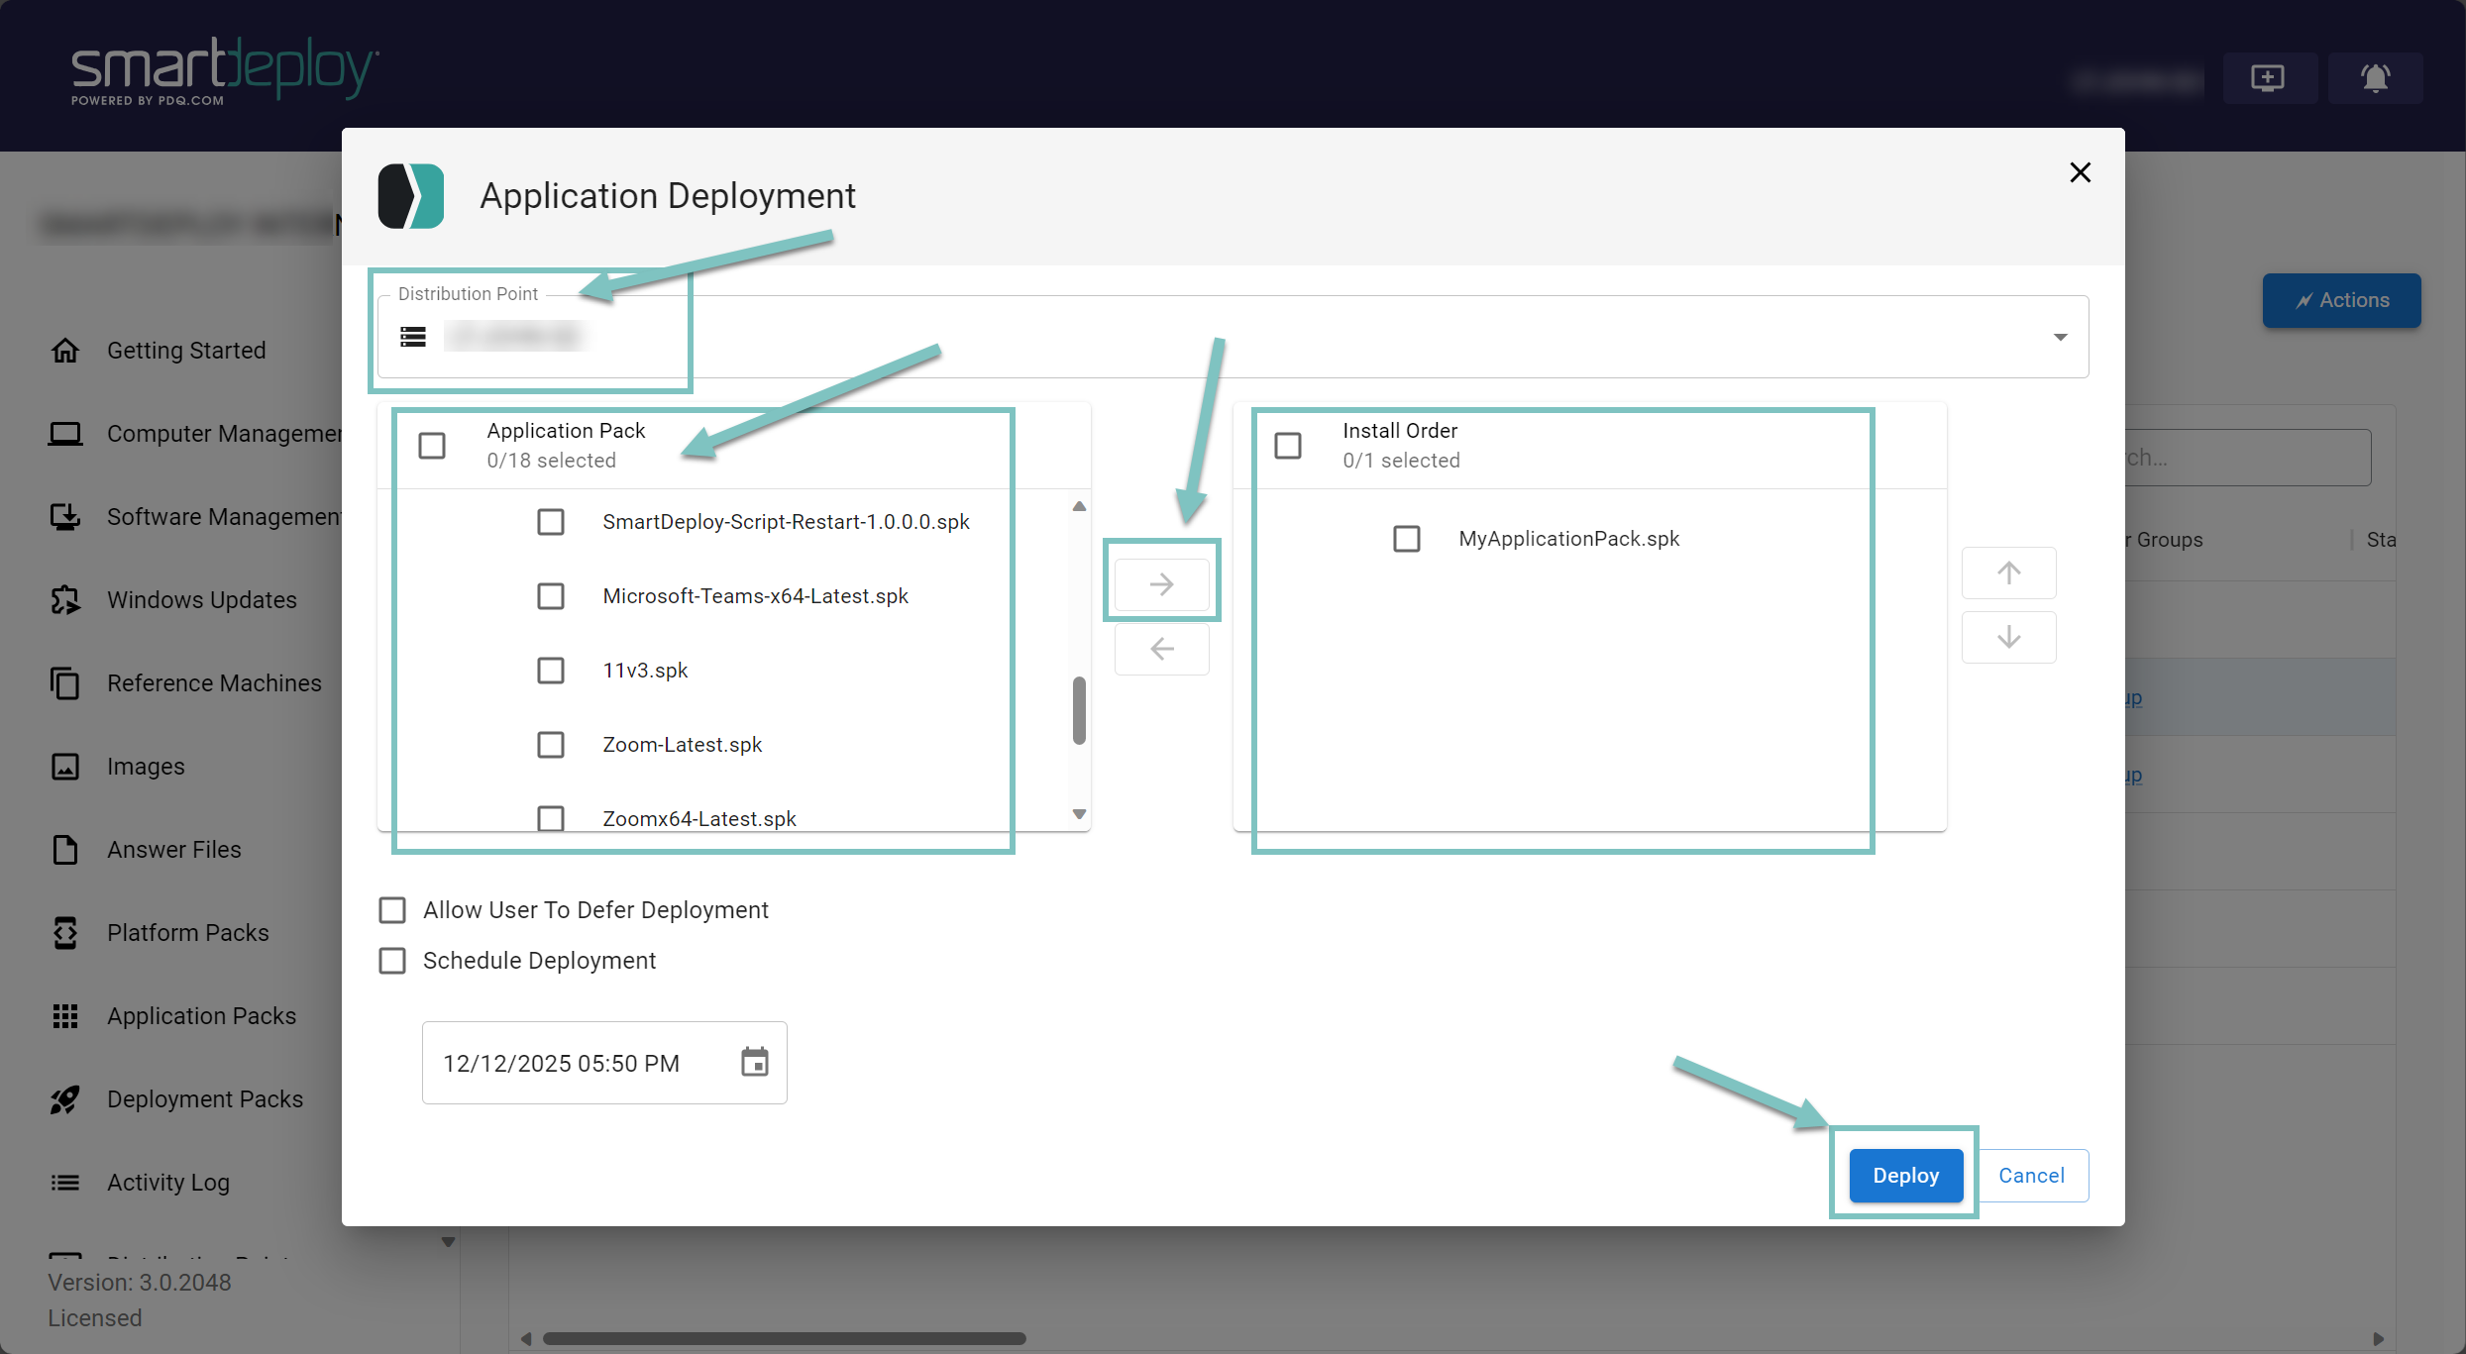Select the MyApplicationPack.spk checkbox
Screen dimensions: 2466x1354
(x=1406, y=539)
